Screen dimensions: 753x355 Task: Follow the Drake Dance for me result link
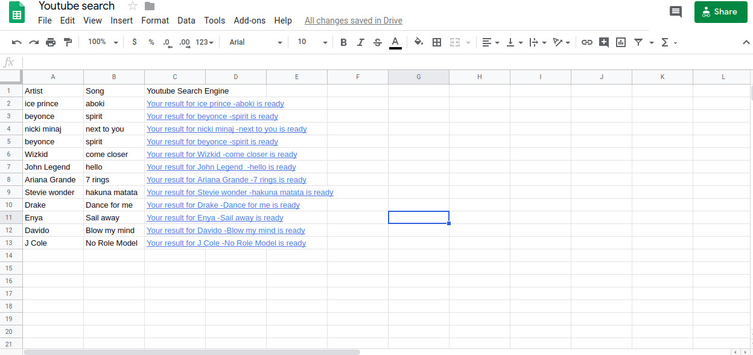pos(223,205)
